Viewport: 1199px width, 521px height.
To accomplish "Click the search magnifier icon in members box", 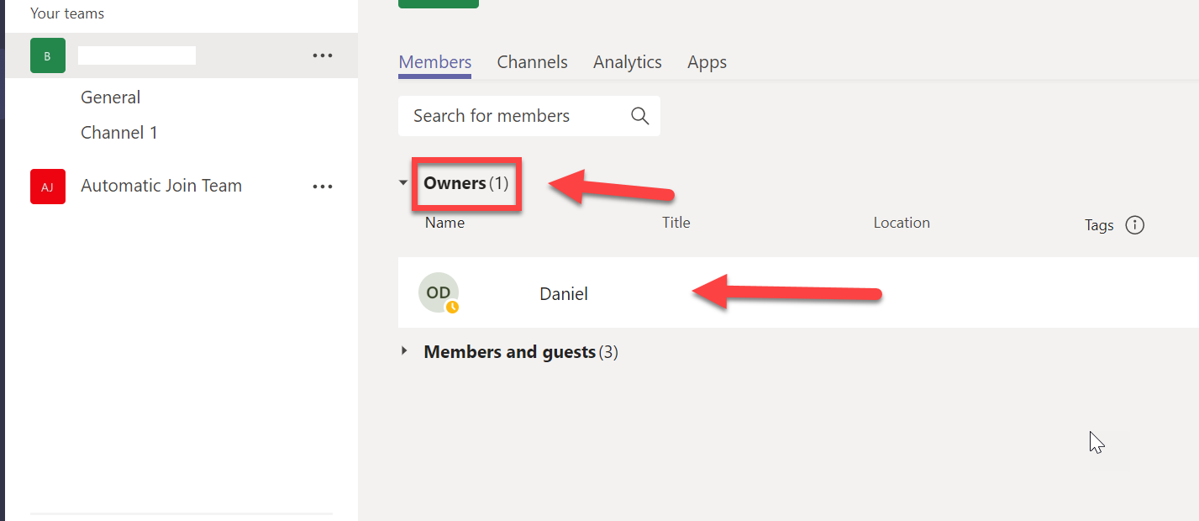I will point(639,116).
